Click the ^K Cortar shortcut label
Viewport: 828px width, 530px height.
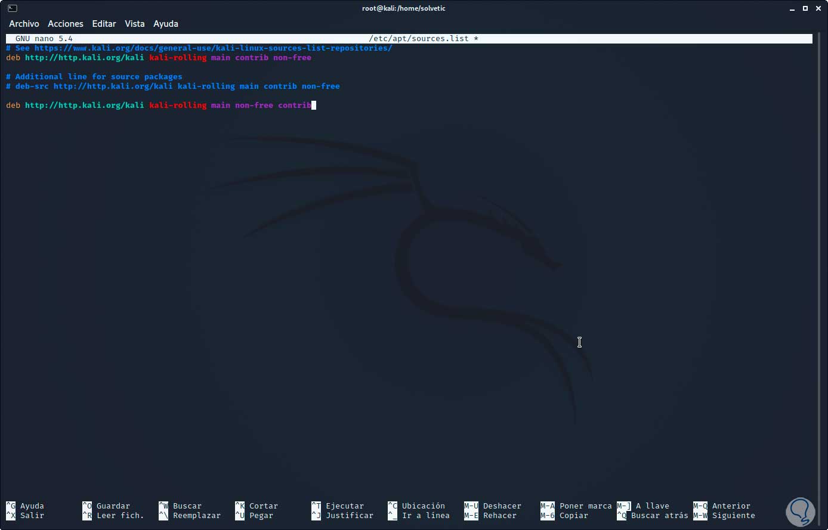point(257,506)
